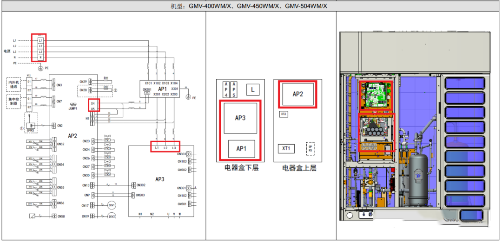
Task: Click the XT2 box in upper layer layout
Action: click(x=284, y=114)
